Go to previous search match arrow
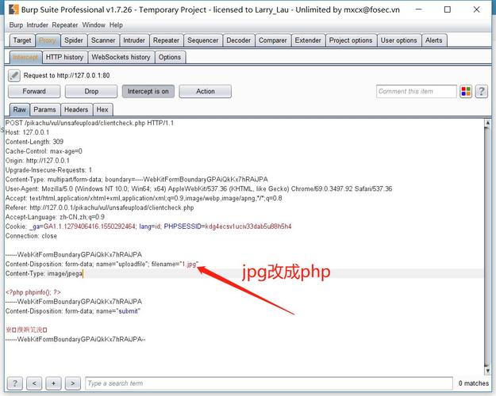The width and height of the screenshot is (496, 396). click(34, 383)
